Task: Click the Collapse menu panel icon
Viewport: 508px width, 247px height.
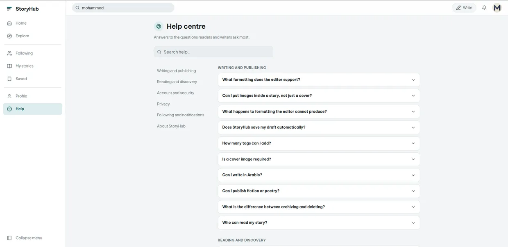Action: coord(9,238)
